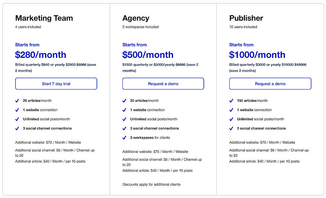The image size is (326, 198).
Task: Click Publisher 3 social channel connections checkmark
Action: tap(231, 129)
